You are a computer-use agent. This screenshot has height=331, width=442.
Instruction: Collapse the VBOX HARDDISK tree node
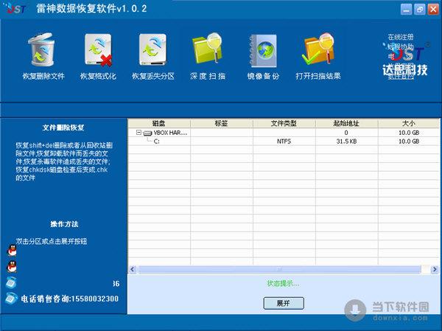[138, 133]
